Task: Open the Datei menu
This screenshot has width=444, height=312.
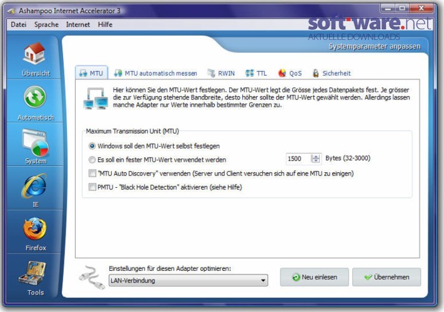Action: click(x=18, y=24)
